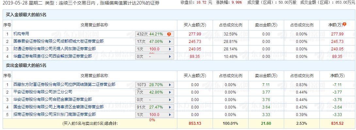The width and height of the screenshot is (356, 130).
Task: Open 国金证券上海奉贤区金碧路 branch link
Action: click(x=58, y=107)
